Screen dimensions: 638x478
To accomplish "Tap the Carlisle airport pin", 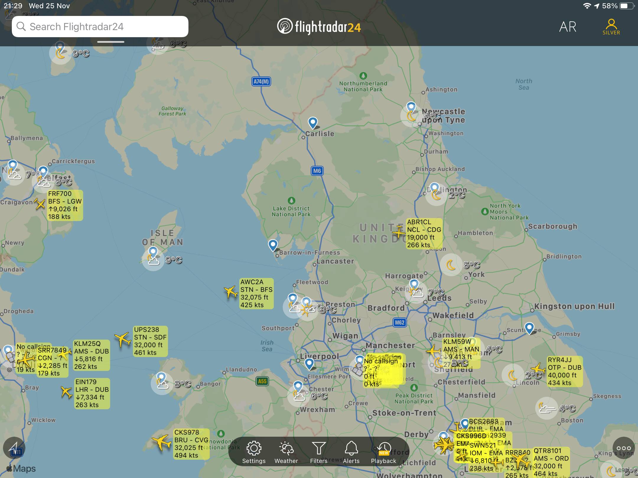I will [x=313, y=123].
